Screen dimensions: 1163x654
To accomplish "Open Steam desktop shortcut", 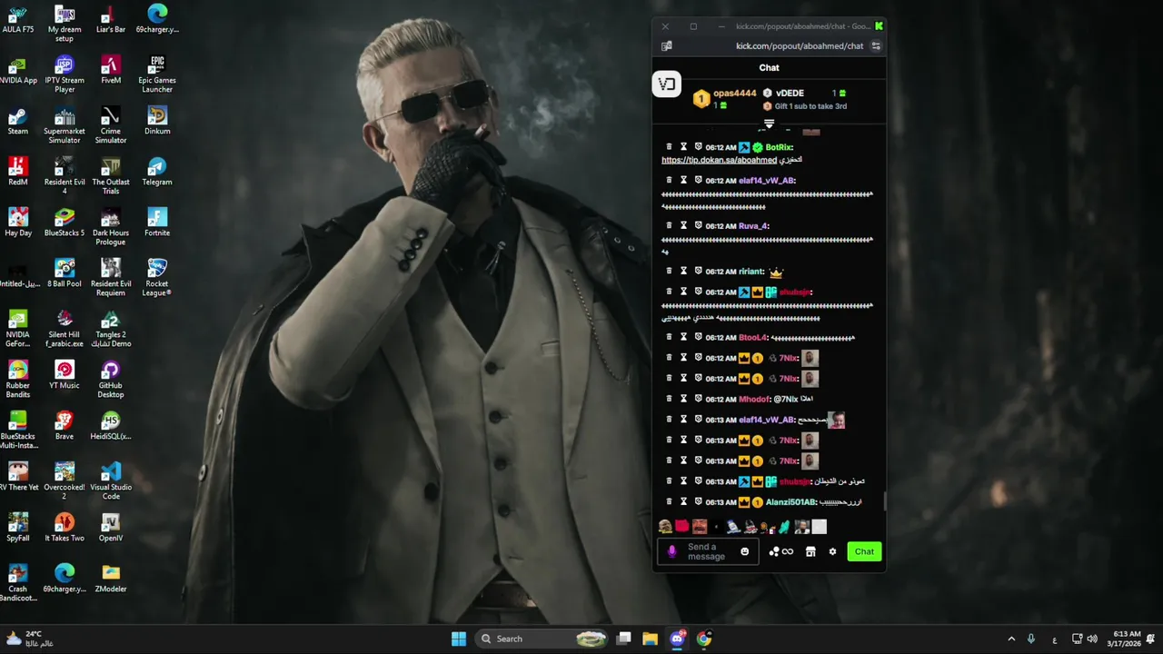I will pos(18,121).
